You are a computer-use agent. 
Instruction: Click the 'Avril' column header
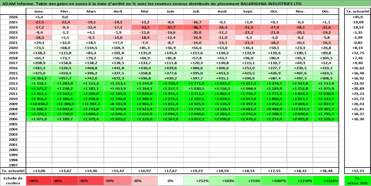pyautogui.click(x=117, y=11)
